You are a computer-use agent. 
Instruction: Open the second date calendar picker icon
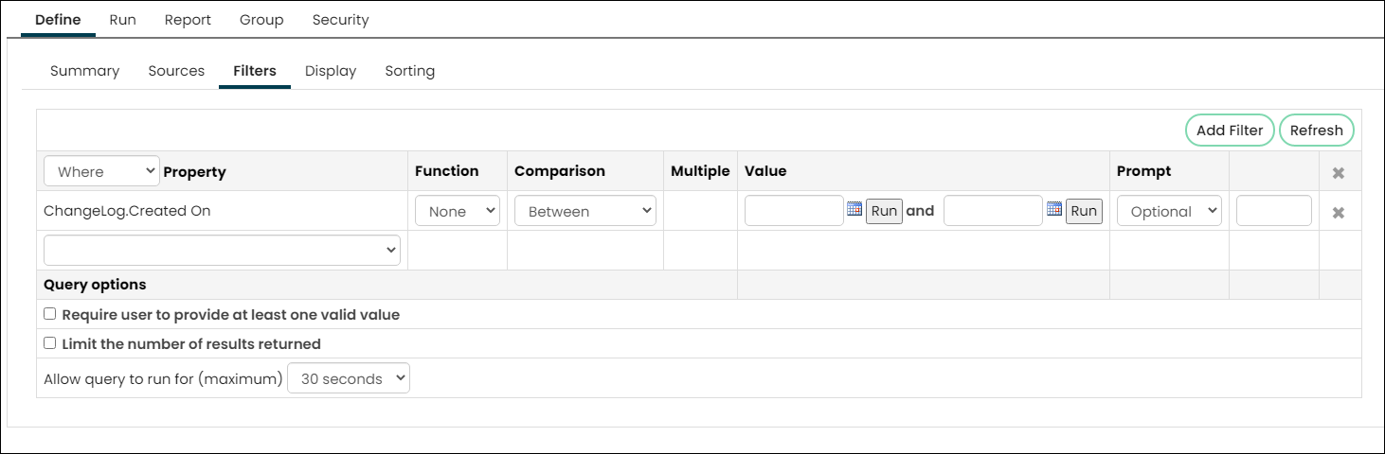point(1054,210)
